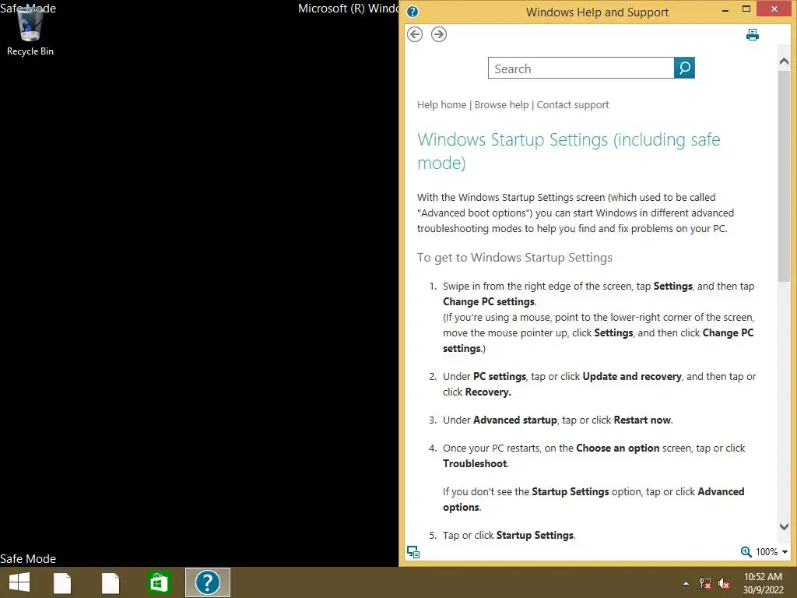797x598 pixels.
Task: Open the Help home link
Action: pos(442,105)
